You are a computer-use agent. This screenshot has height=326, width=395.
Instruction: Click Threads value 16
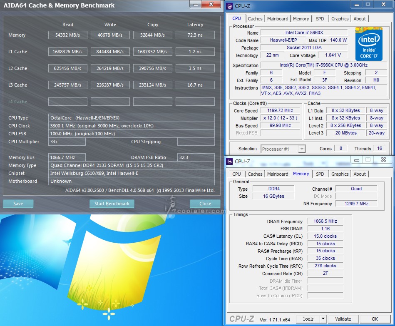coord(379,148)
